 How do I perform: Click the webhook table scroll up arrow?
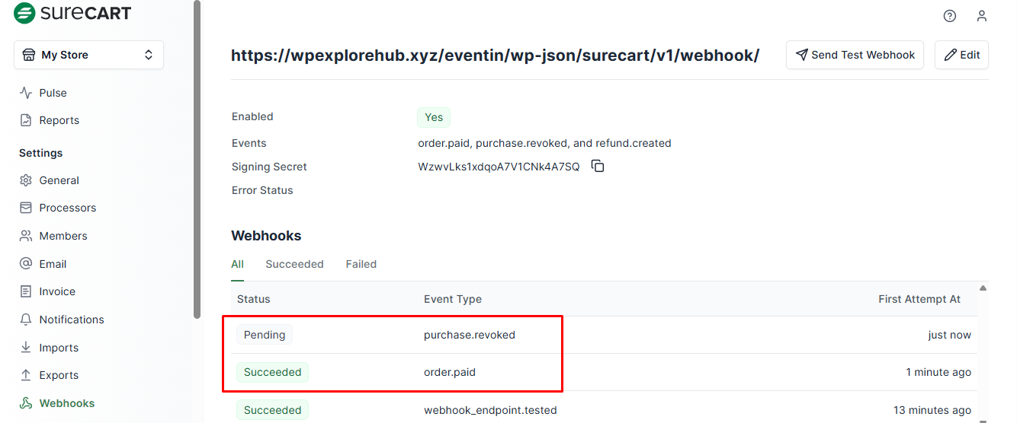(983, 288)
